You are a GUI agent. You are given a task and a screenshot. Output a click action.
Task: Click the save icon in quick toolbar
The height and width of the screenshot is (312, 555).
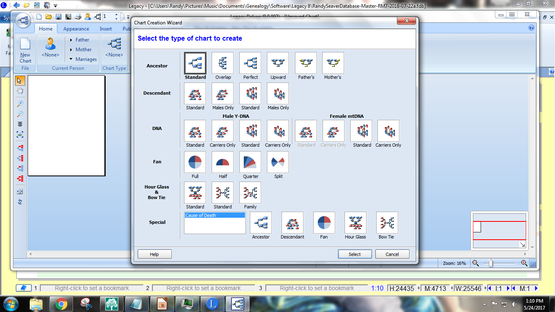[59, 17]
